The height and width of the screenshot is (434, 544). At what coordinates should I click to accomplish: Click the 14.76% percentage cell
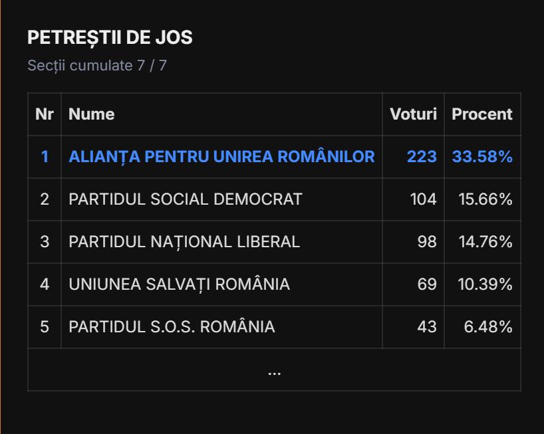485,242
